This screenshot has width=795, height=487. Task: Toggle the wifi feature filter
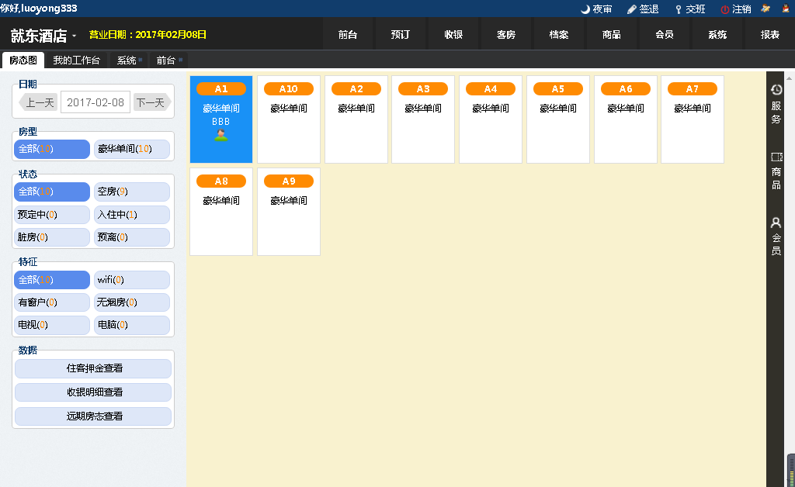click(x=131, y=280)
